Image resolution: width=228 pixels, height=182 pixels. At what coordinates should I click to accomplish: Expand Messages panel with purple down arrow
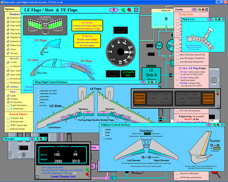31,138
